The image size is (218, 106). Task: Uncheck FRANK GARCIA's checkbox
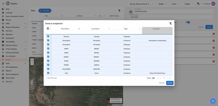pyautogui.click(x=48, y=65)
